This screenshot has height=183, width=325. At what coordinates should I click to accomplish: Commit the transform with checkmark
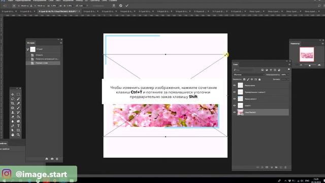point(127,6)
